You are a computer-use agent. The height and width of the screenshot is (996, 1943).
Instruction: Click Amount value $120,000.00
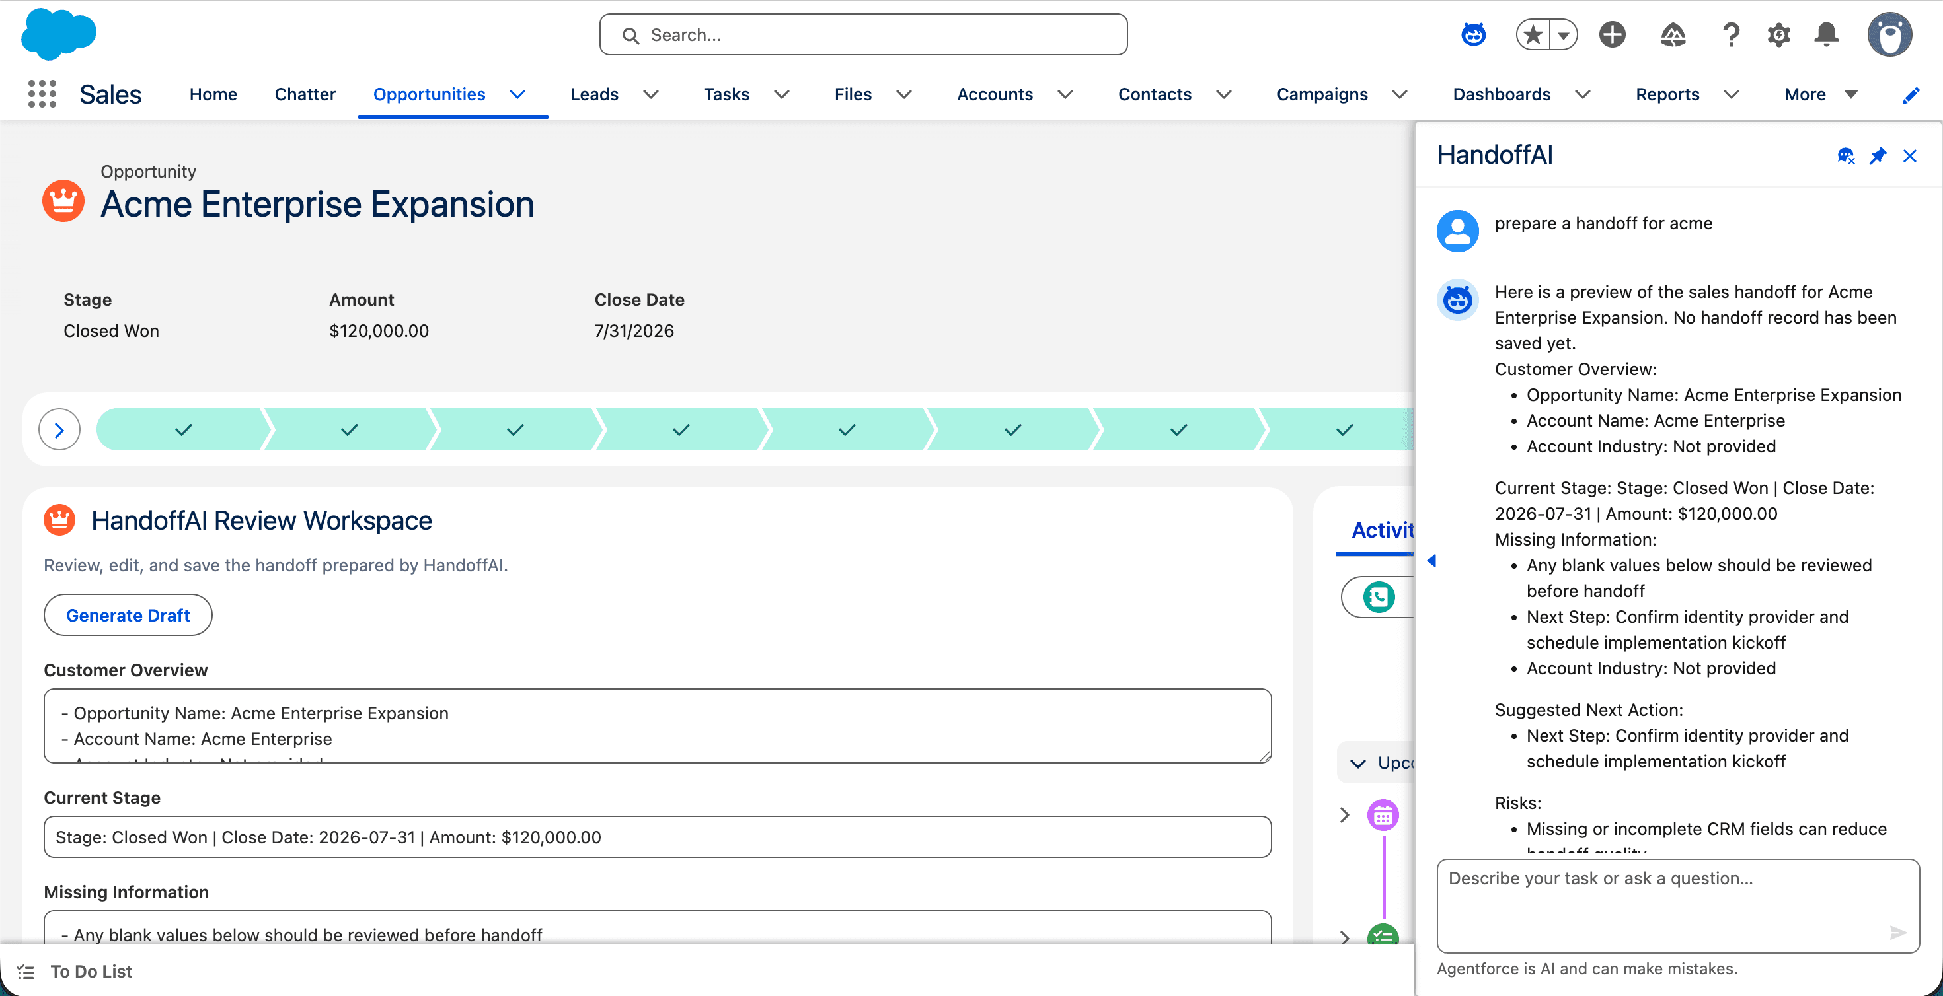pos(379,331)
